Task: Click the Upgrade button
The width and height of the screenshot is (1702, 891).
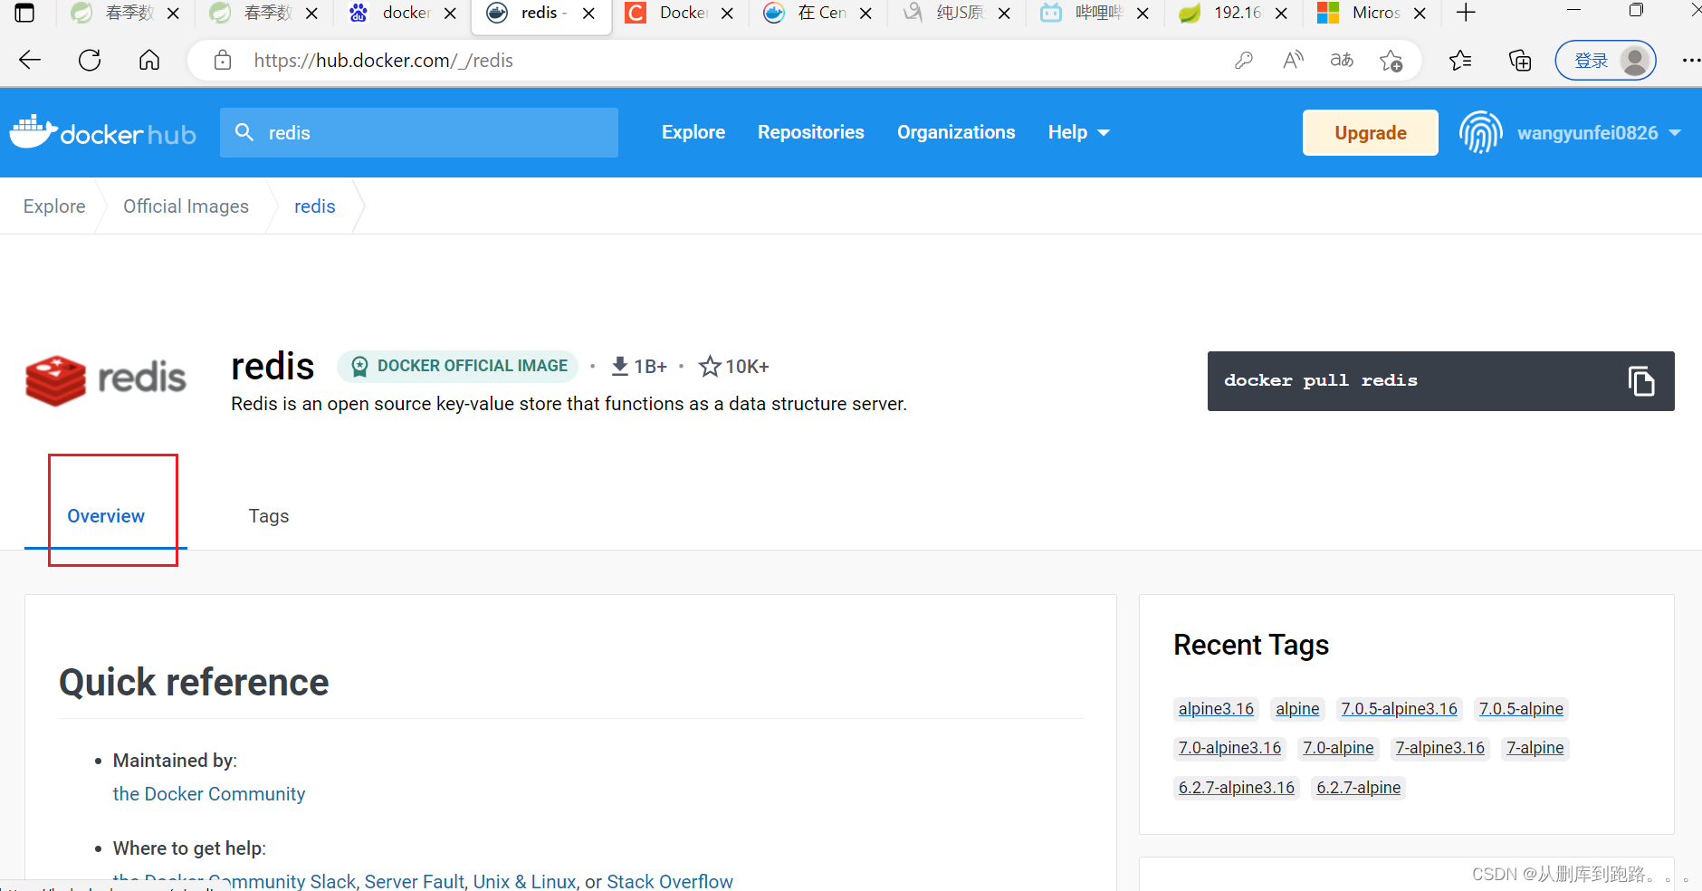Action: click(x=1370, y=132)
